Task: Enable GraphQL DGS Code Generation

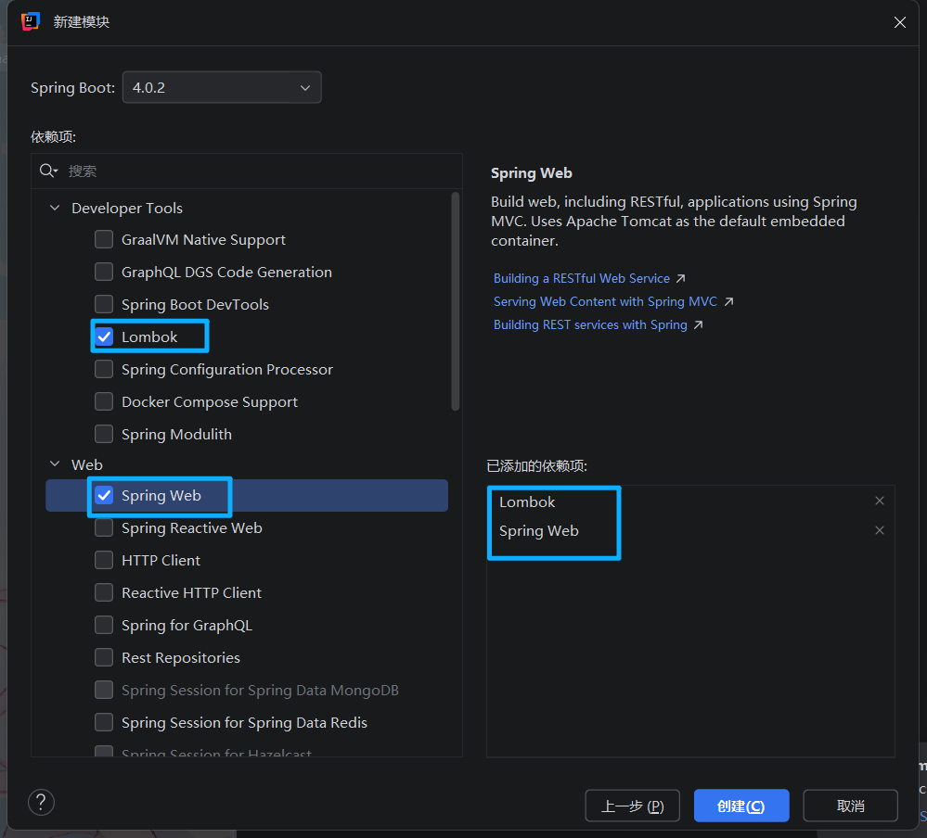Action: (x=104, y=273)
